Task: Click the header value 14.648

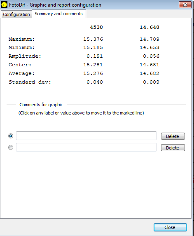Action: (x=150, y=27)
